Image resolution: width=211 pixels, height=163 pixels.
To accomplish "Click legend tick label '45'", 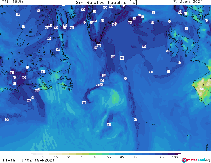I will point(96,157).
